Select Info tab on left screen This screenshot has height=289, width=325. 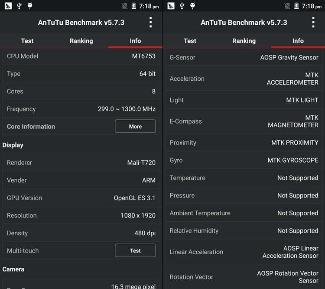[135, 41]
